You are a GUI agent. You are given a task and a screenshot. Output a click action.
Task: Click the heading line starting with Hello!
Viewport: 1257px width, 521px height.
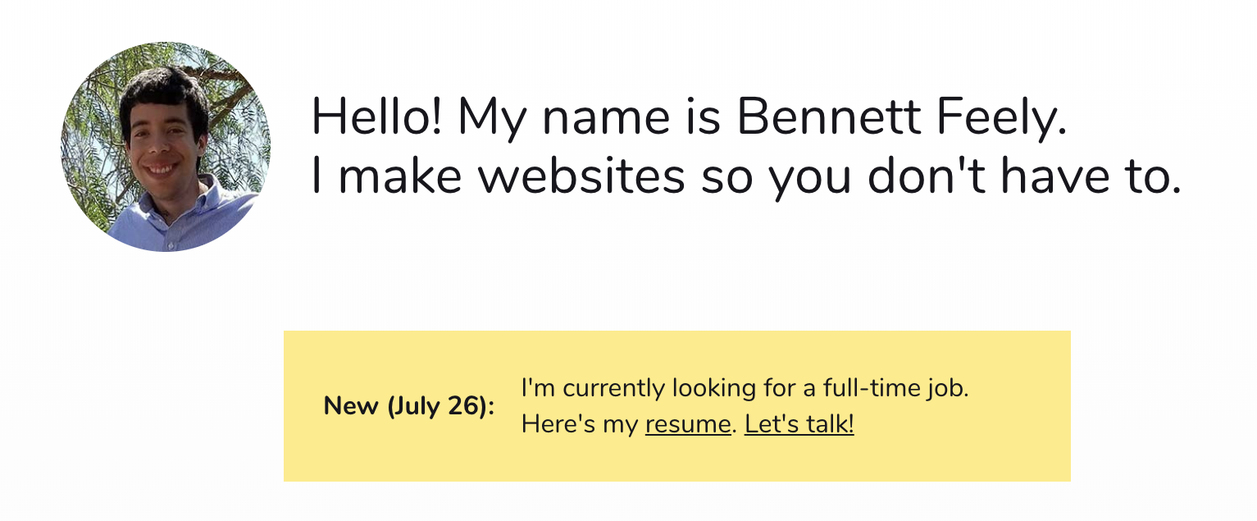tap(690, 117)
